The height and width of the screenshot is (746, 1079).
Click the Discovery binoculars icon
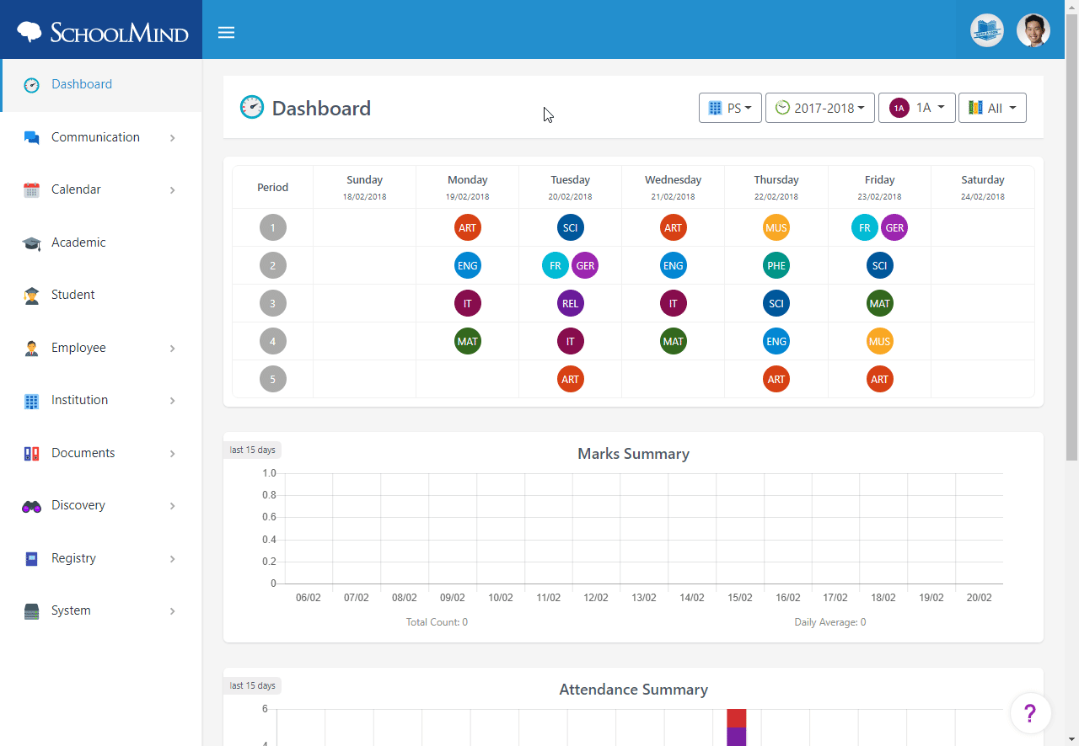[31, 506]
